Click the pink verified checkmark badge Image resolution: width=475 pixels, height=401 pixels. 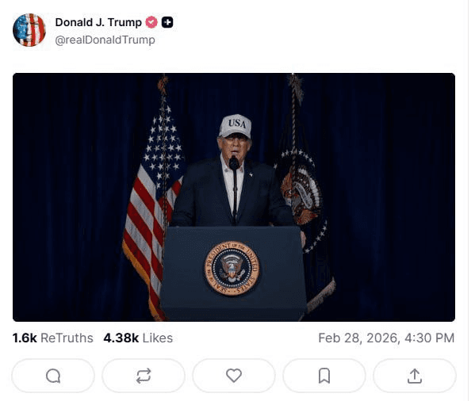pos(151,22)
